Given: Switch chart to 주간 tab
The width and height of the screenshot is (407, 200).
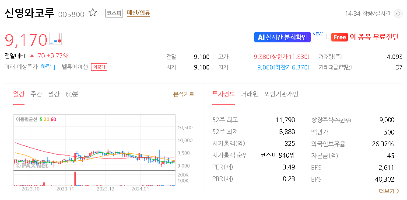Looking at the screenshot, I should pos(36,94).
